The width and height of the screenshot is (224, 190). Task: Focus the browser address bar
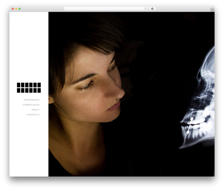(104, 9)
